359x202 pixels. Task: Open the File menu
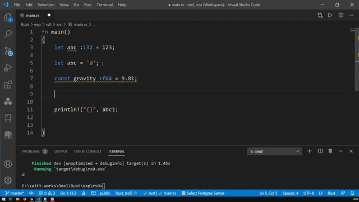coord(17,4)
